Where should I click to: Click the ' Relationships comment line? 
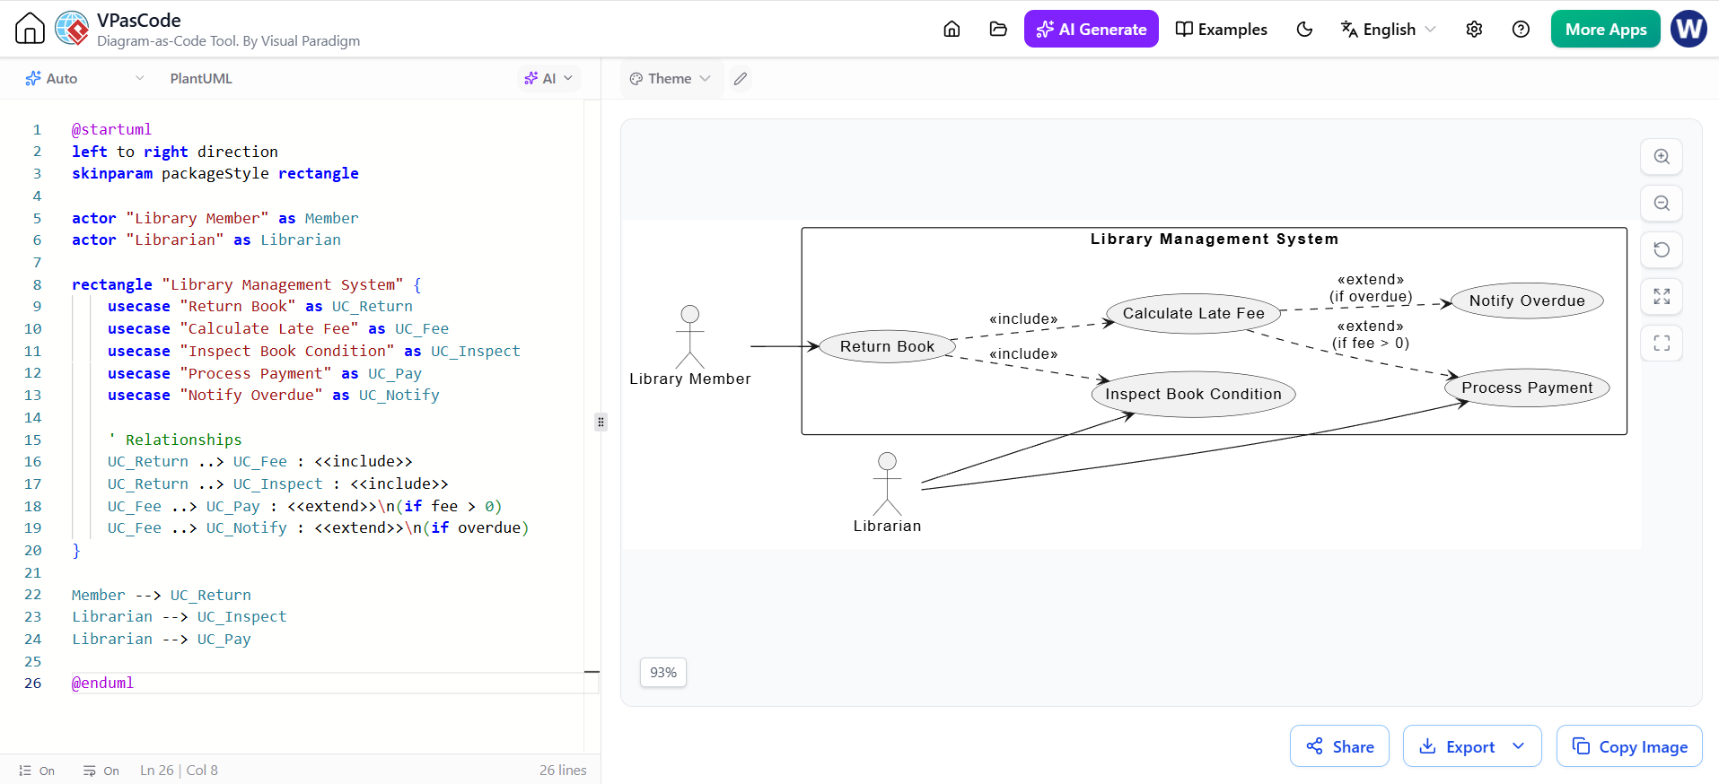pyautogui.click(x=175, y=440)
